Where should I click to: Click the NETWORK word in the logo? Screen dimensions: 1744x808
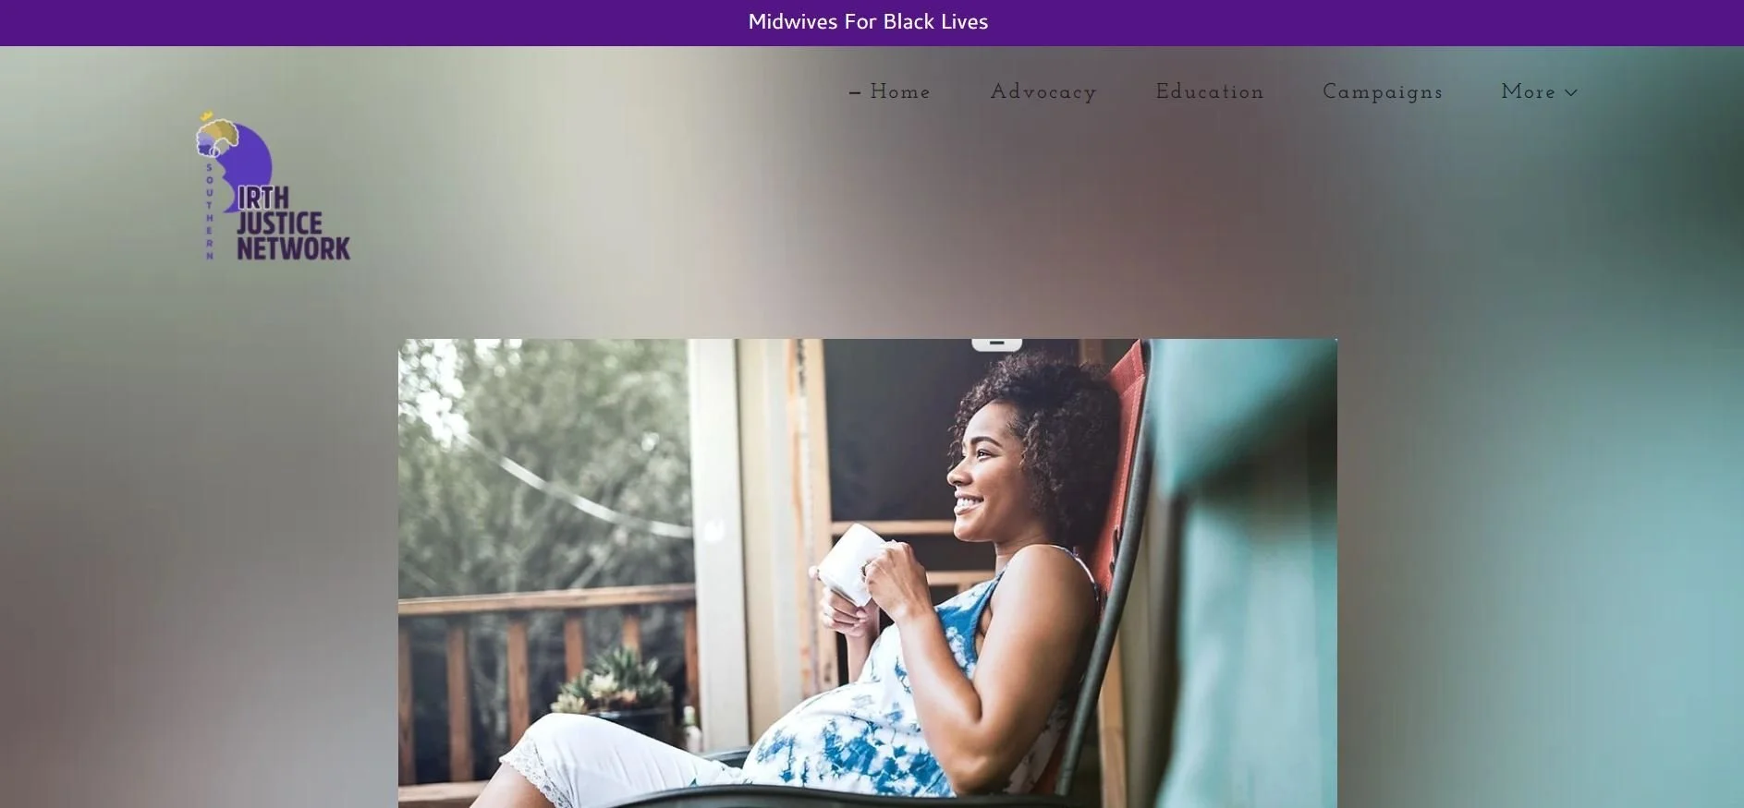coord(293,248)
